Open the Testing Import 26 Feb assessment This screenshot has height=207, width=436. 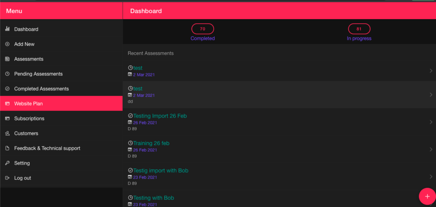point(279,122)
